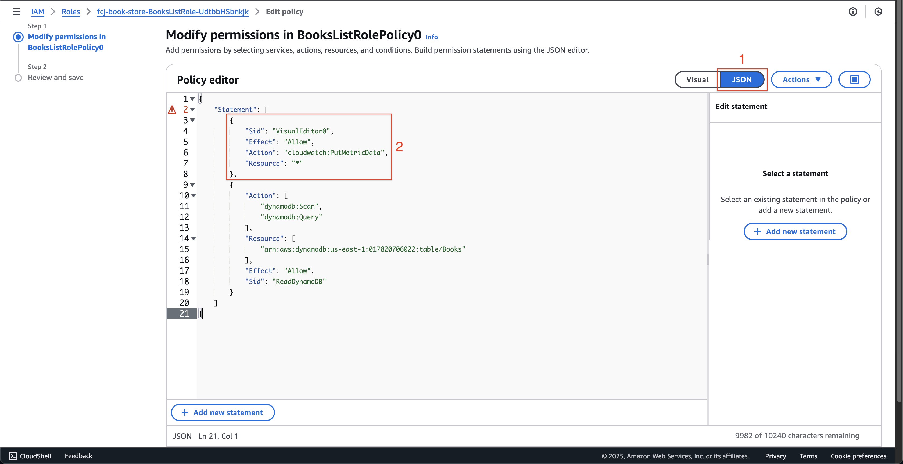This screenshot has height=464, width=903.
Task: Click Add new statement sidebar button
Action: click(795, 231)
